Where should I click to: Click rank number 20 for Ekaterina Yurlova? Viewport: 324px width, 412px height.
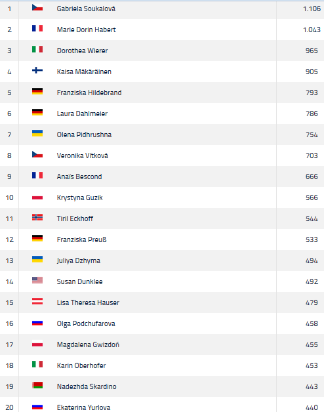pyautogui.click(x=9, y=407)
